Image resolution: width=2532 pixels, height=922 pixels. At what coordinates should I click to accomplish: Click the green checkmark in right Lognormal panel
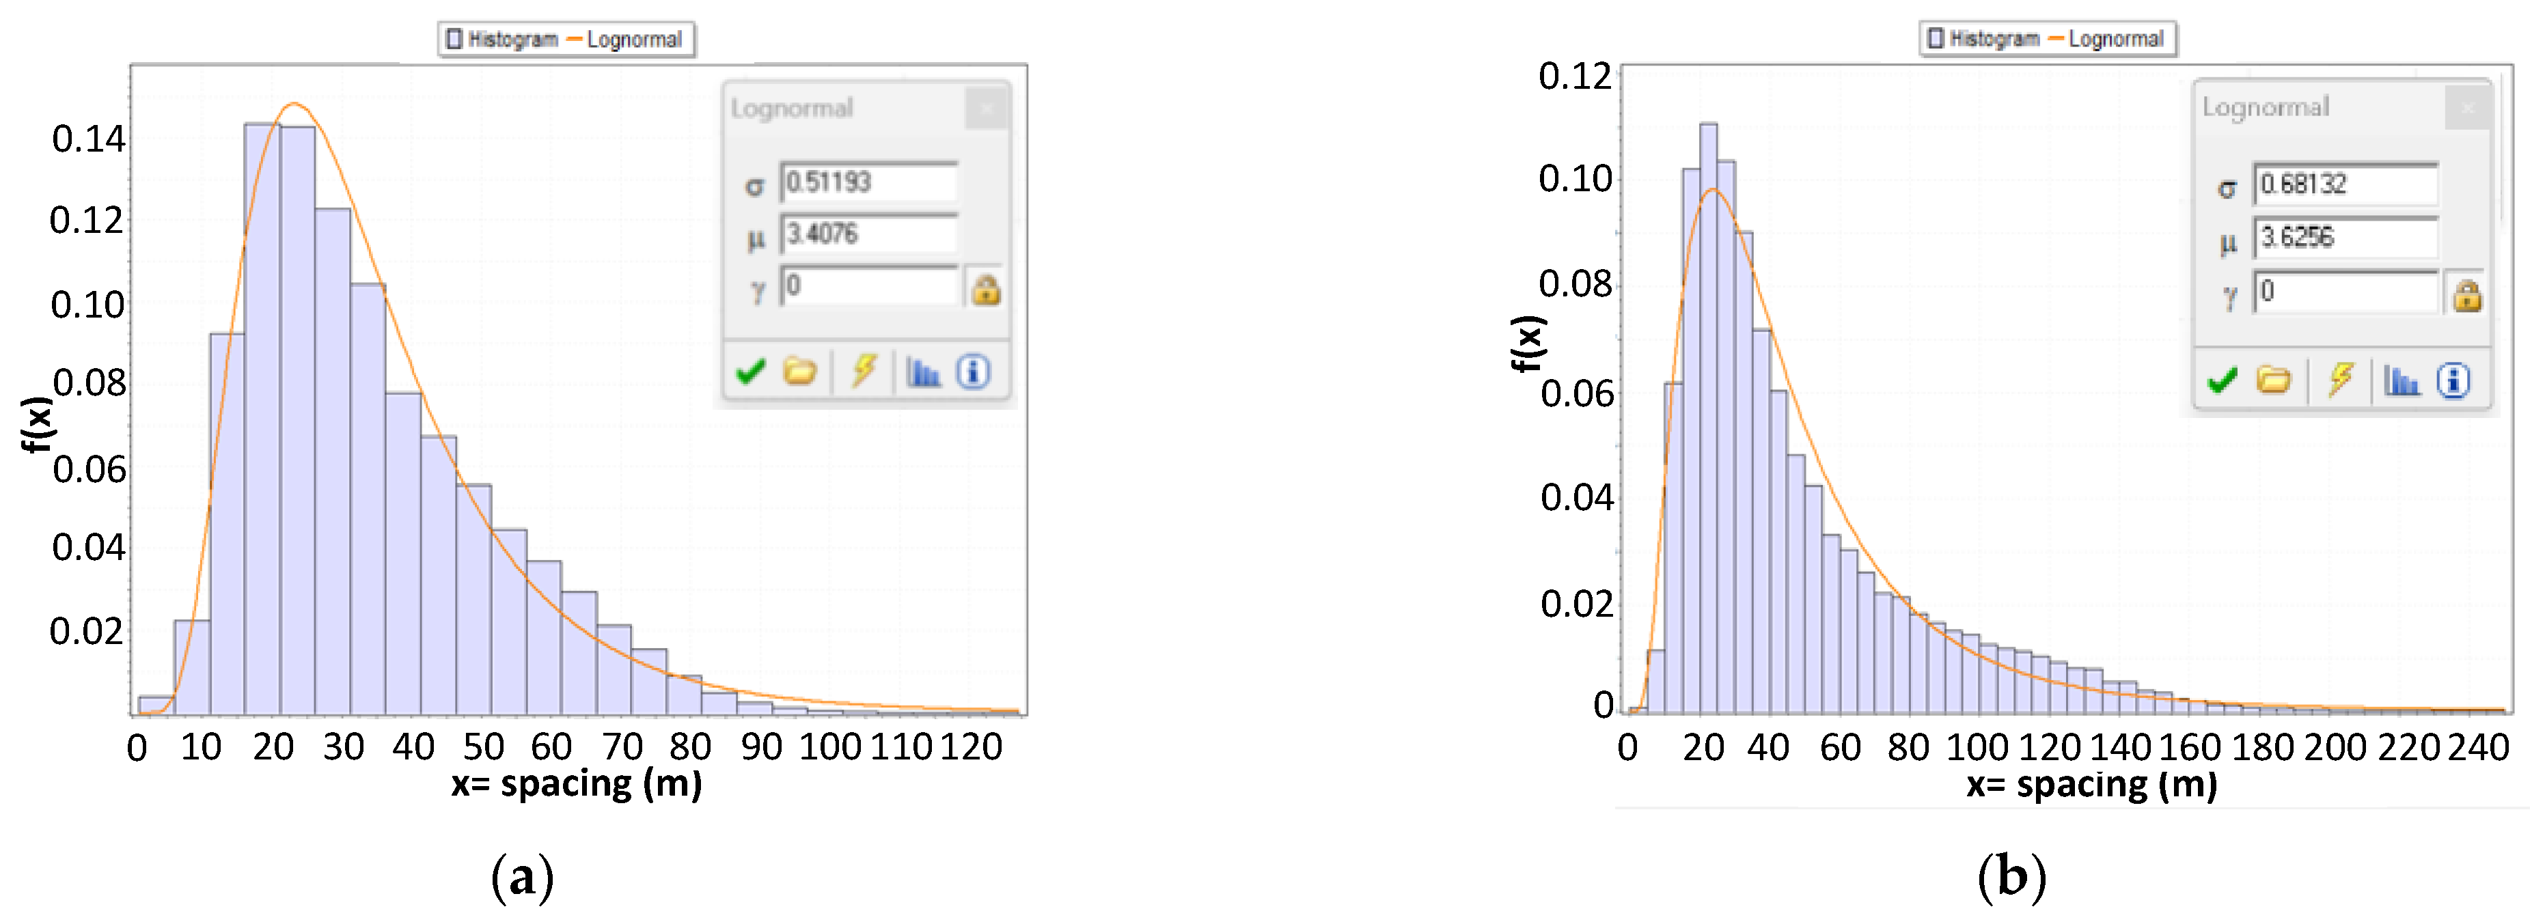(x=2223, y=380)
